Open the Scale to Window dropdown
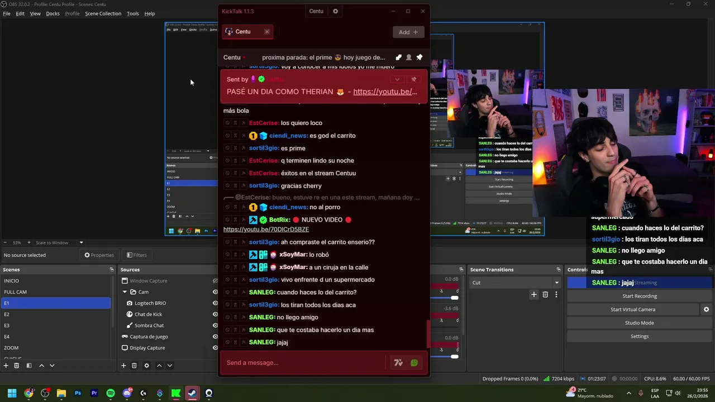 (x=59, y=242)
